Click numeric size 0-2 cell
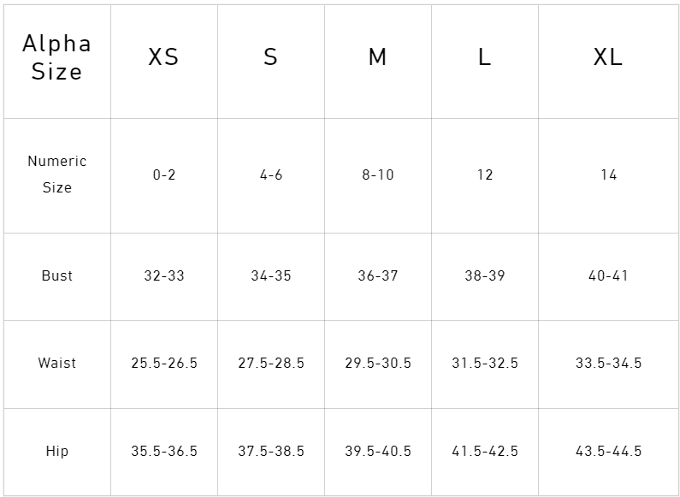Image resolution: width=680 pixels, height=497 pixels. click(x=163, y=175)
